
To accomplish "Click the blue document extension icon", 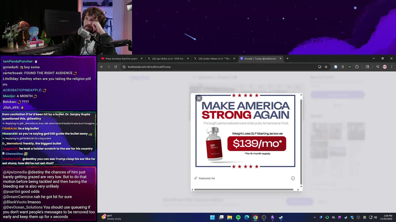I will [x=336, y=67].
